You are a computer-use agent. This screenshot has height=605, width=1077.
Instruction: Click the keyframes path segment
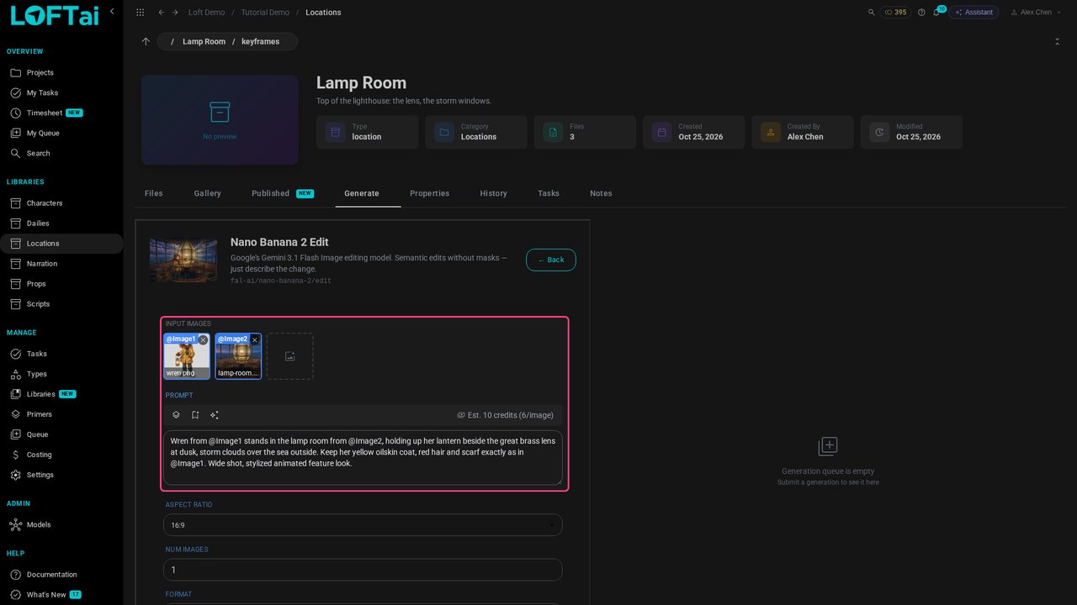[260, 41]
